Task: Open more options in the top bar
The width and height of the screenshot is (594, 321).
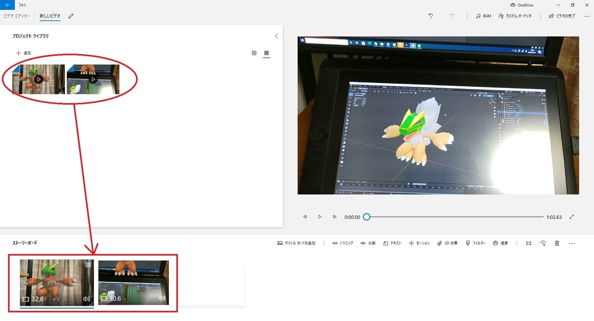Action: tap(587, 16)
